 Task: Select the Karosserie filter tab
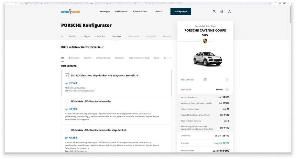point(119,58)
